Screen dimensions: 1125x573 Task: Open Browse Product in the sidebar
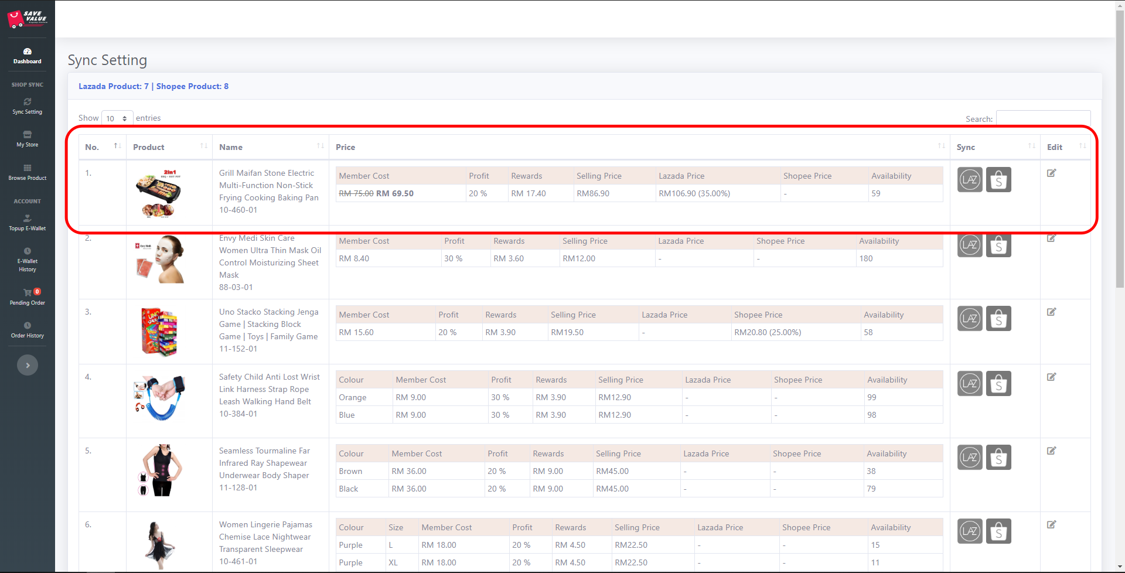click(x=28, y=172)
